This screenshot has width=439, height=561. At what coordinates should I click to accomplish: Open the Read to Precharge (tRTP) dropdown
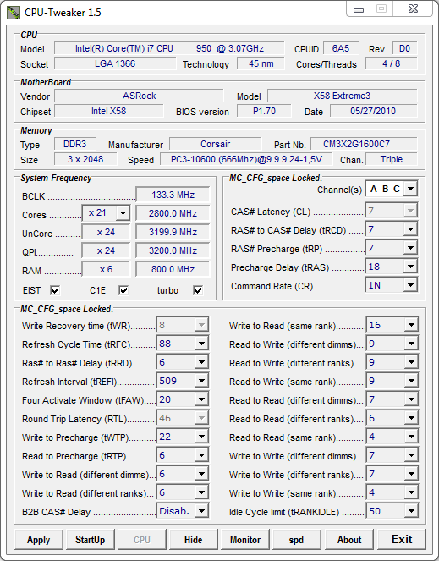click(201, 455)
